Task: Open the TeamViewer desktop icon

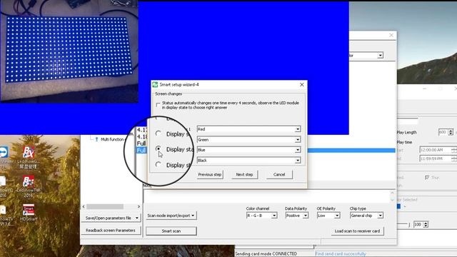Action: point(4,152)
